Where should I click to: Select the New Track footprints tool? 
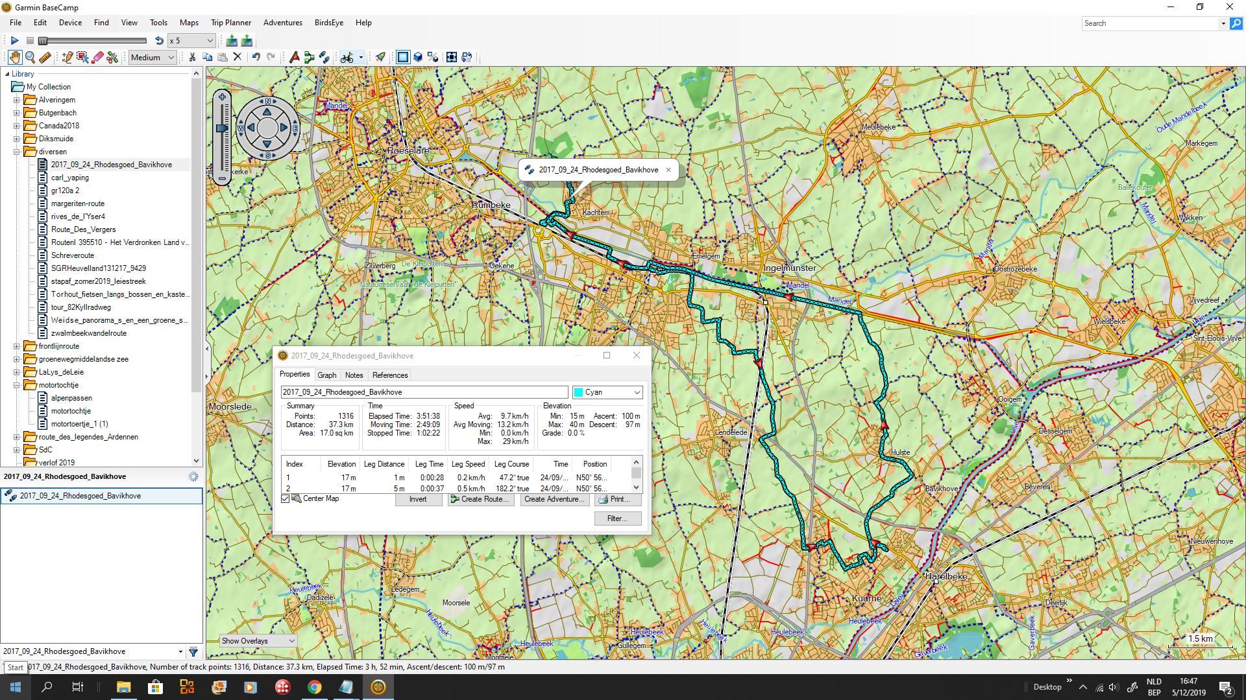coord(324,57)
